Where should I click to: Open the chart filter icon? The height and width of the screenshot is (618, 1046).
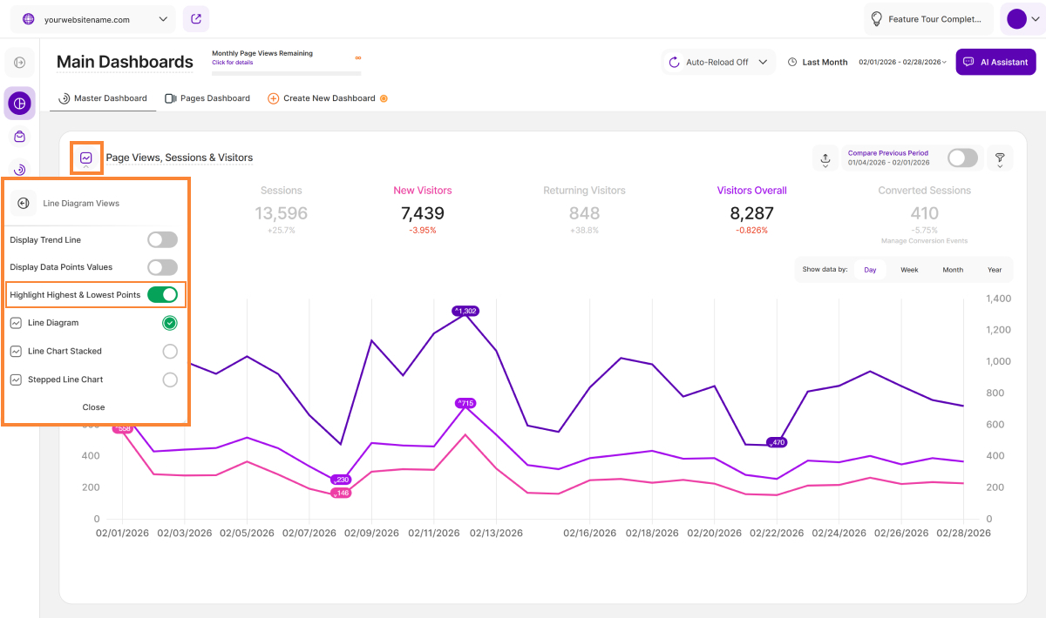click(x=1000, y=158)
